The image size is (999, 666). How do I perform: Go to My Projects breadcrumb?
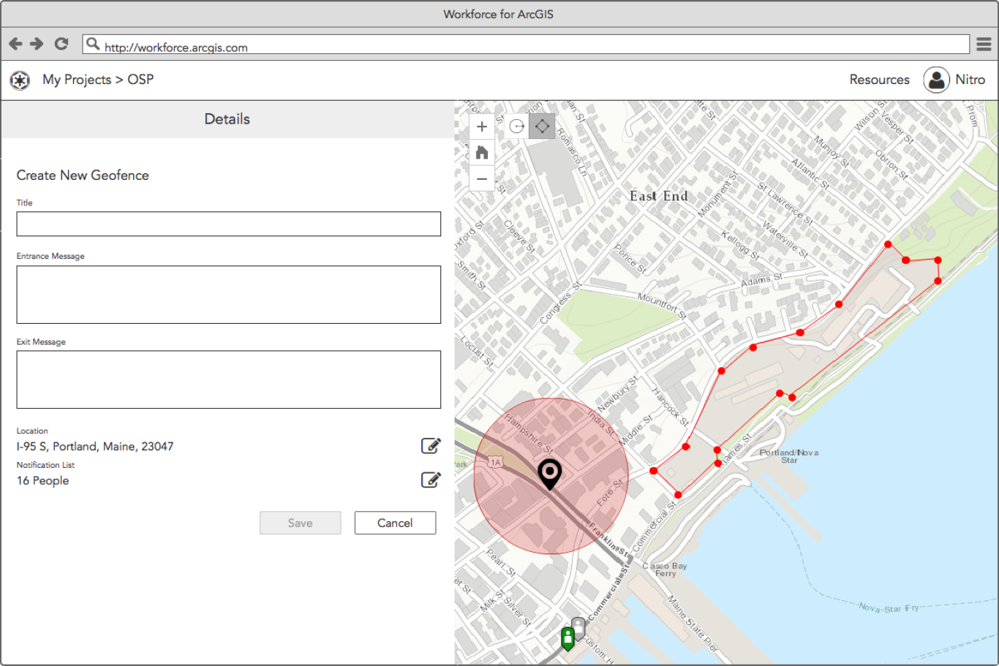[77, 80]
